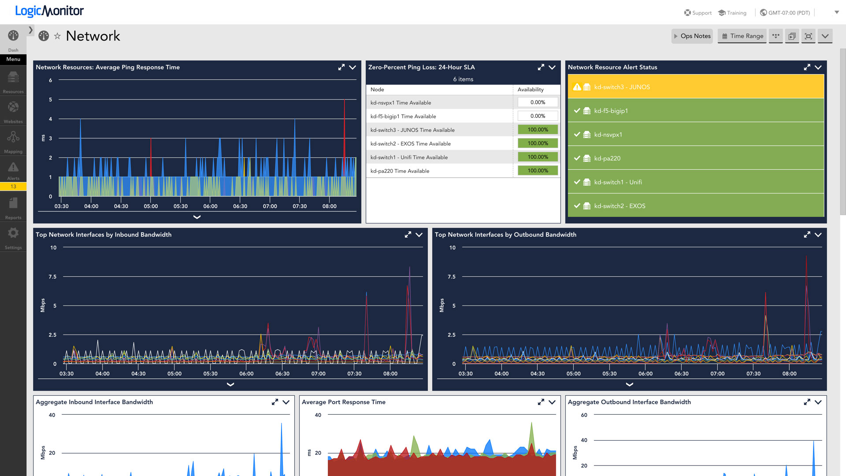Select kd-nsvpx1 in alert status
This screenshot has height=476, width=846.
(696, 134)
